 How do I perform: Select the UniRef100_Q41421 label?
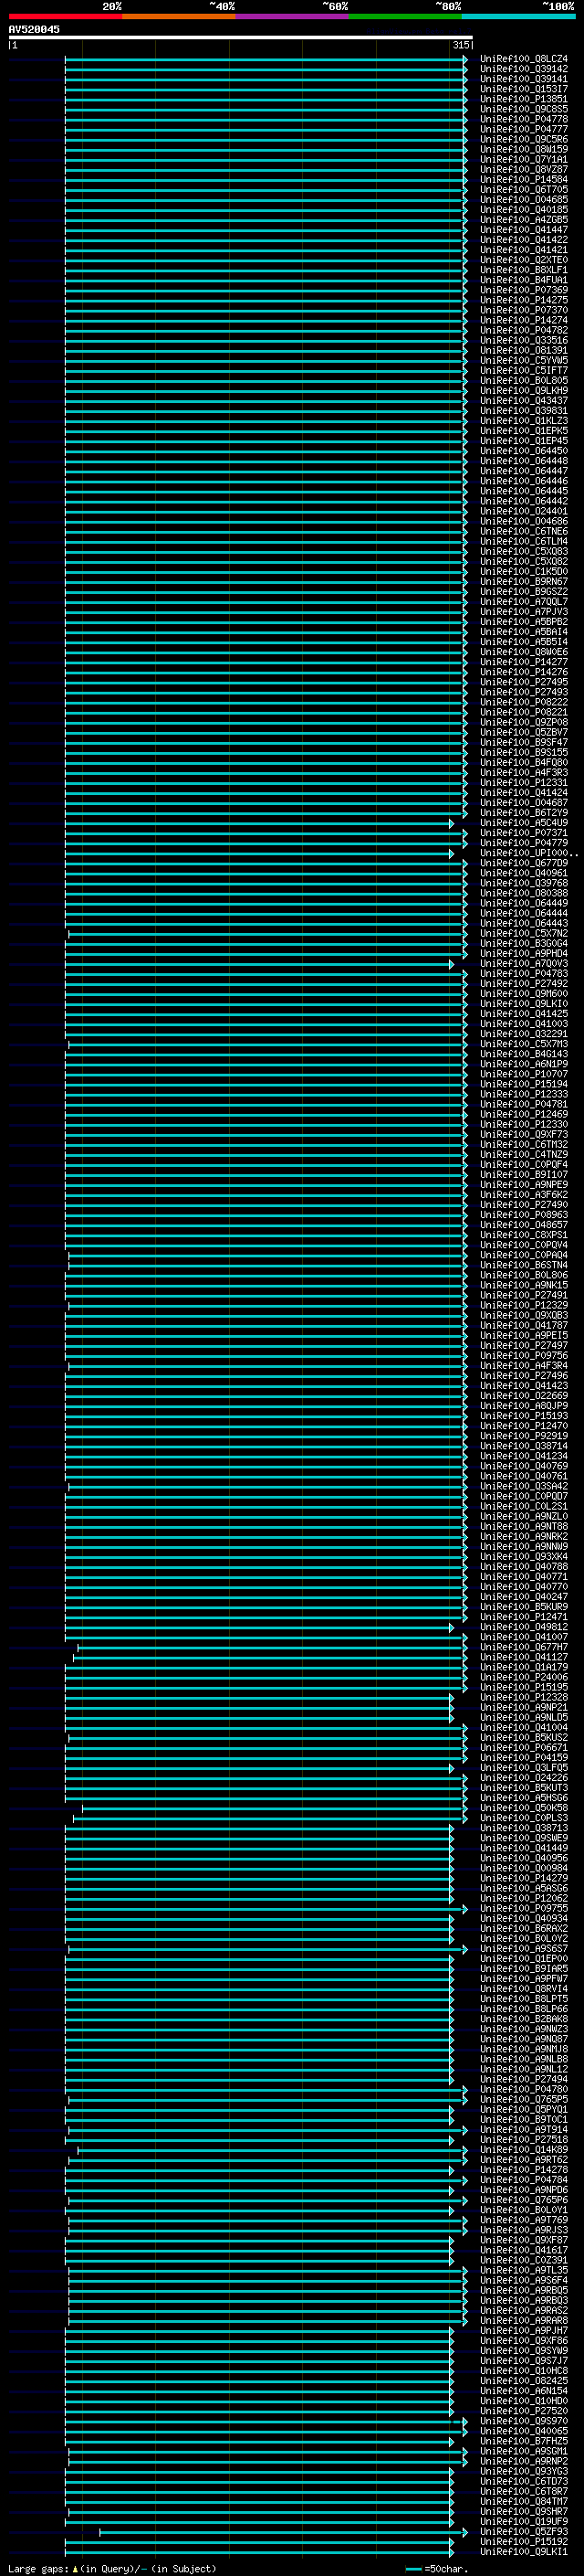click(524, 250)
